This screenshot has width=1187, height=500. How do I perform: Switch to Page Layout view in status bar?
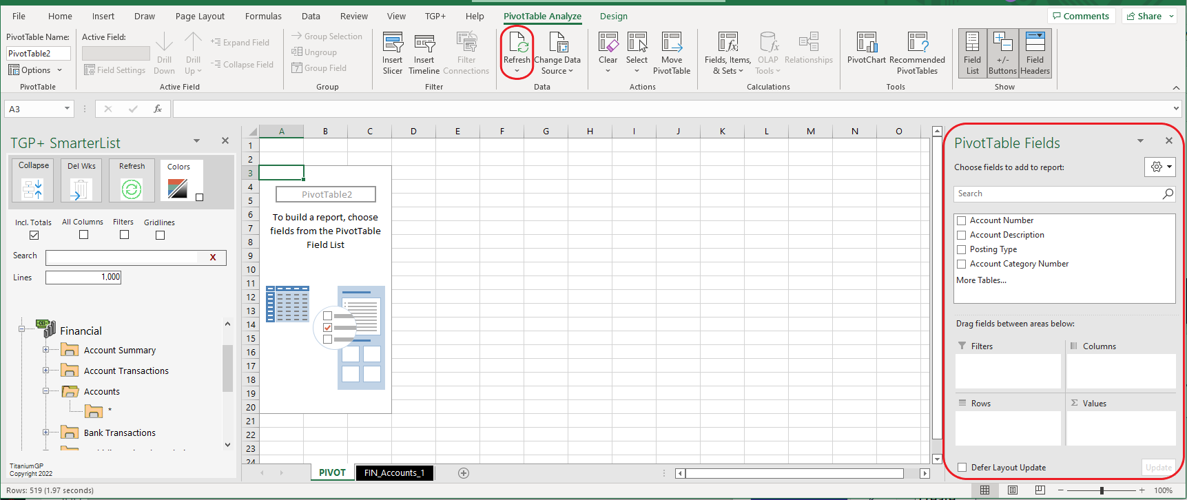(x=1013, y=490)
